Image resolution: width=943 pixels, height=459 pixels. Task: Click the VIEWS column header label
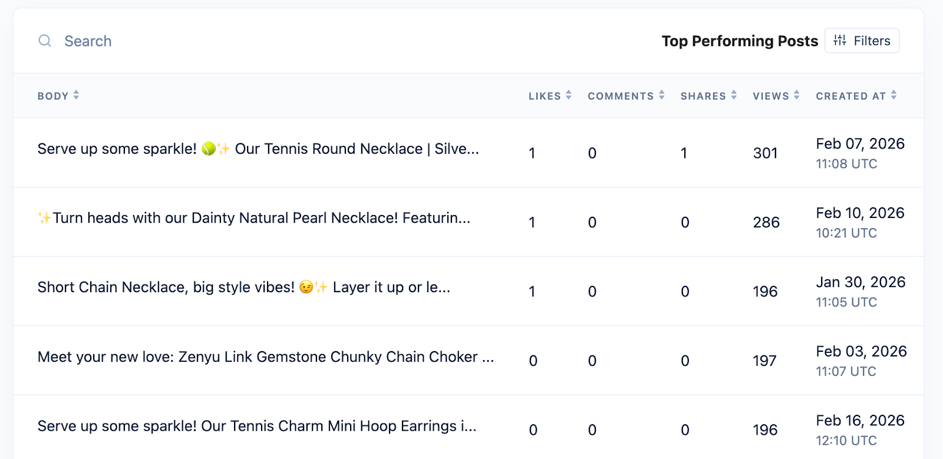click(770, 96)
